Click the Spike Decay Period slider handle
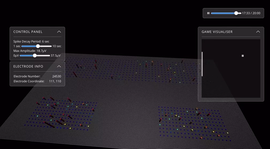This screenshot has width=270, height=149. 38,46
